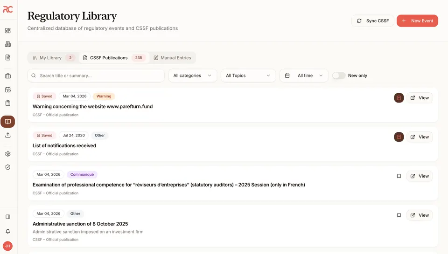Switch to the CSSF Publications tab
448x254 pixels.
click(x=114, y=58)
